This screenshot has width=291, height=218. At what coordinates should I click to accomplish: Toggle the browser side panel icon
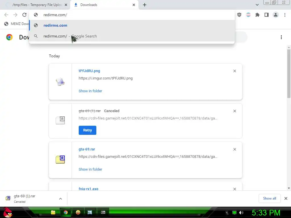coord(267,15)
